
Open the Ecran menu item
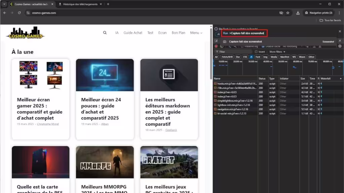[x=162, y=33]
